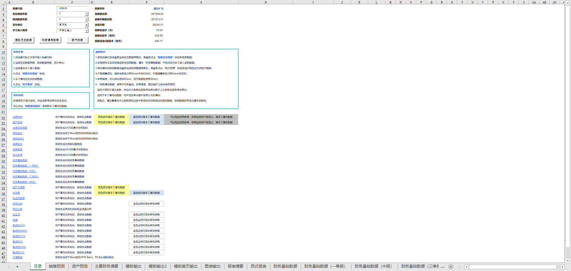Add a new sheet with plus icon

(x=451, y=266)
